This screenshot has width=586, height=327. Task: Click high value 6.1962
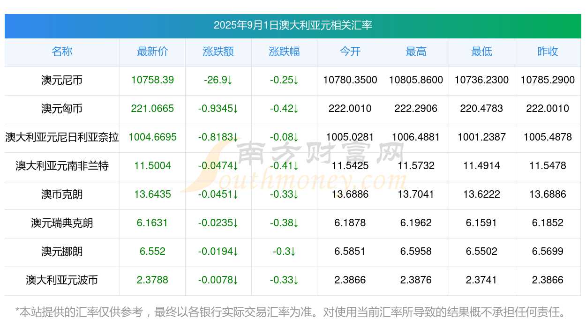pyautogui.click(x=416, y=223)
